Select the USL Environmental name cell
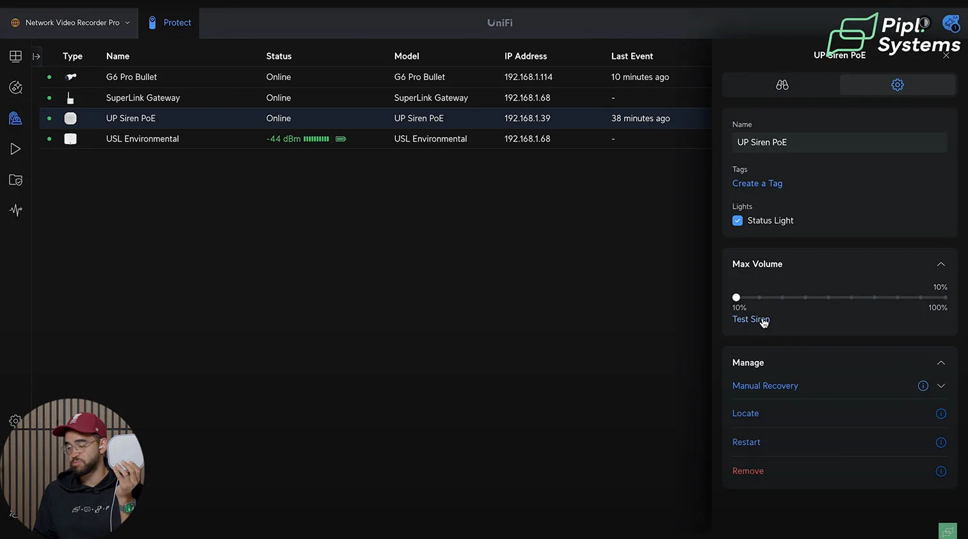968x539 pixels. coord(142,139)
